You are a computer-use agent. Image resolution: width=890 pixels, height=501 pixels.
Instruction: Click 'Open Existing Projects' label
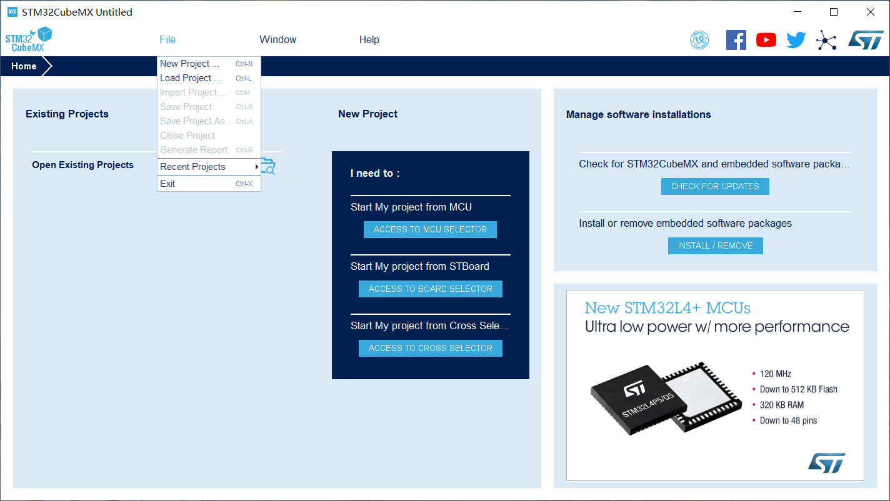tap(82, 165)
